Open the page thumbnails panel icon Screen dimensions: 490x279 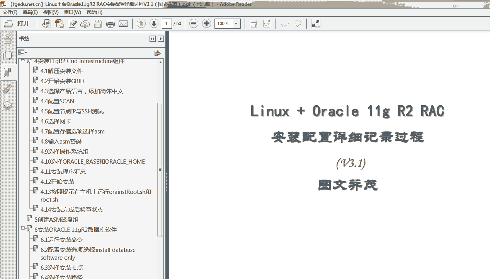7,55
